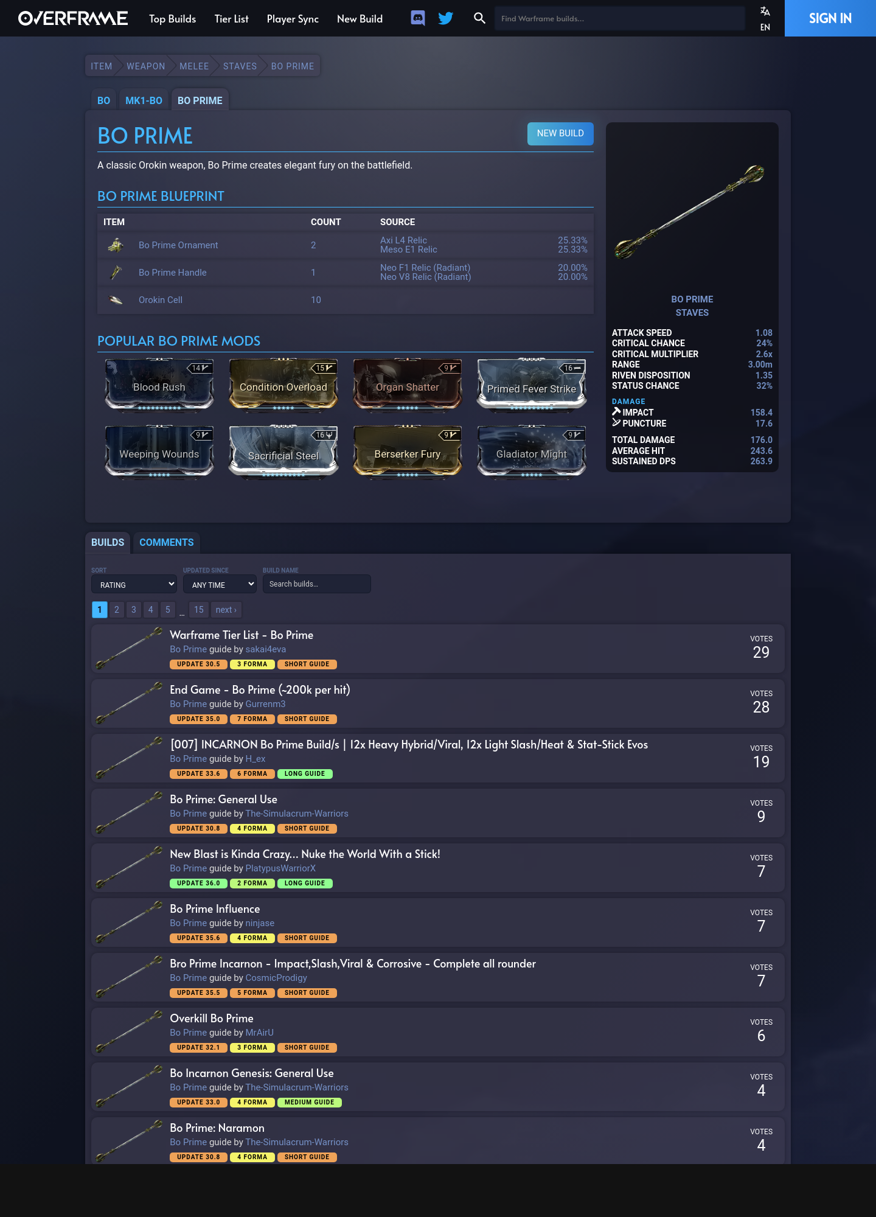Open the Bo Prime Ornament link
This screenshot has height=1217, width=876.
point(178,245)
